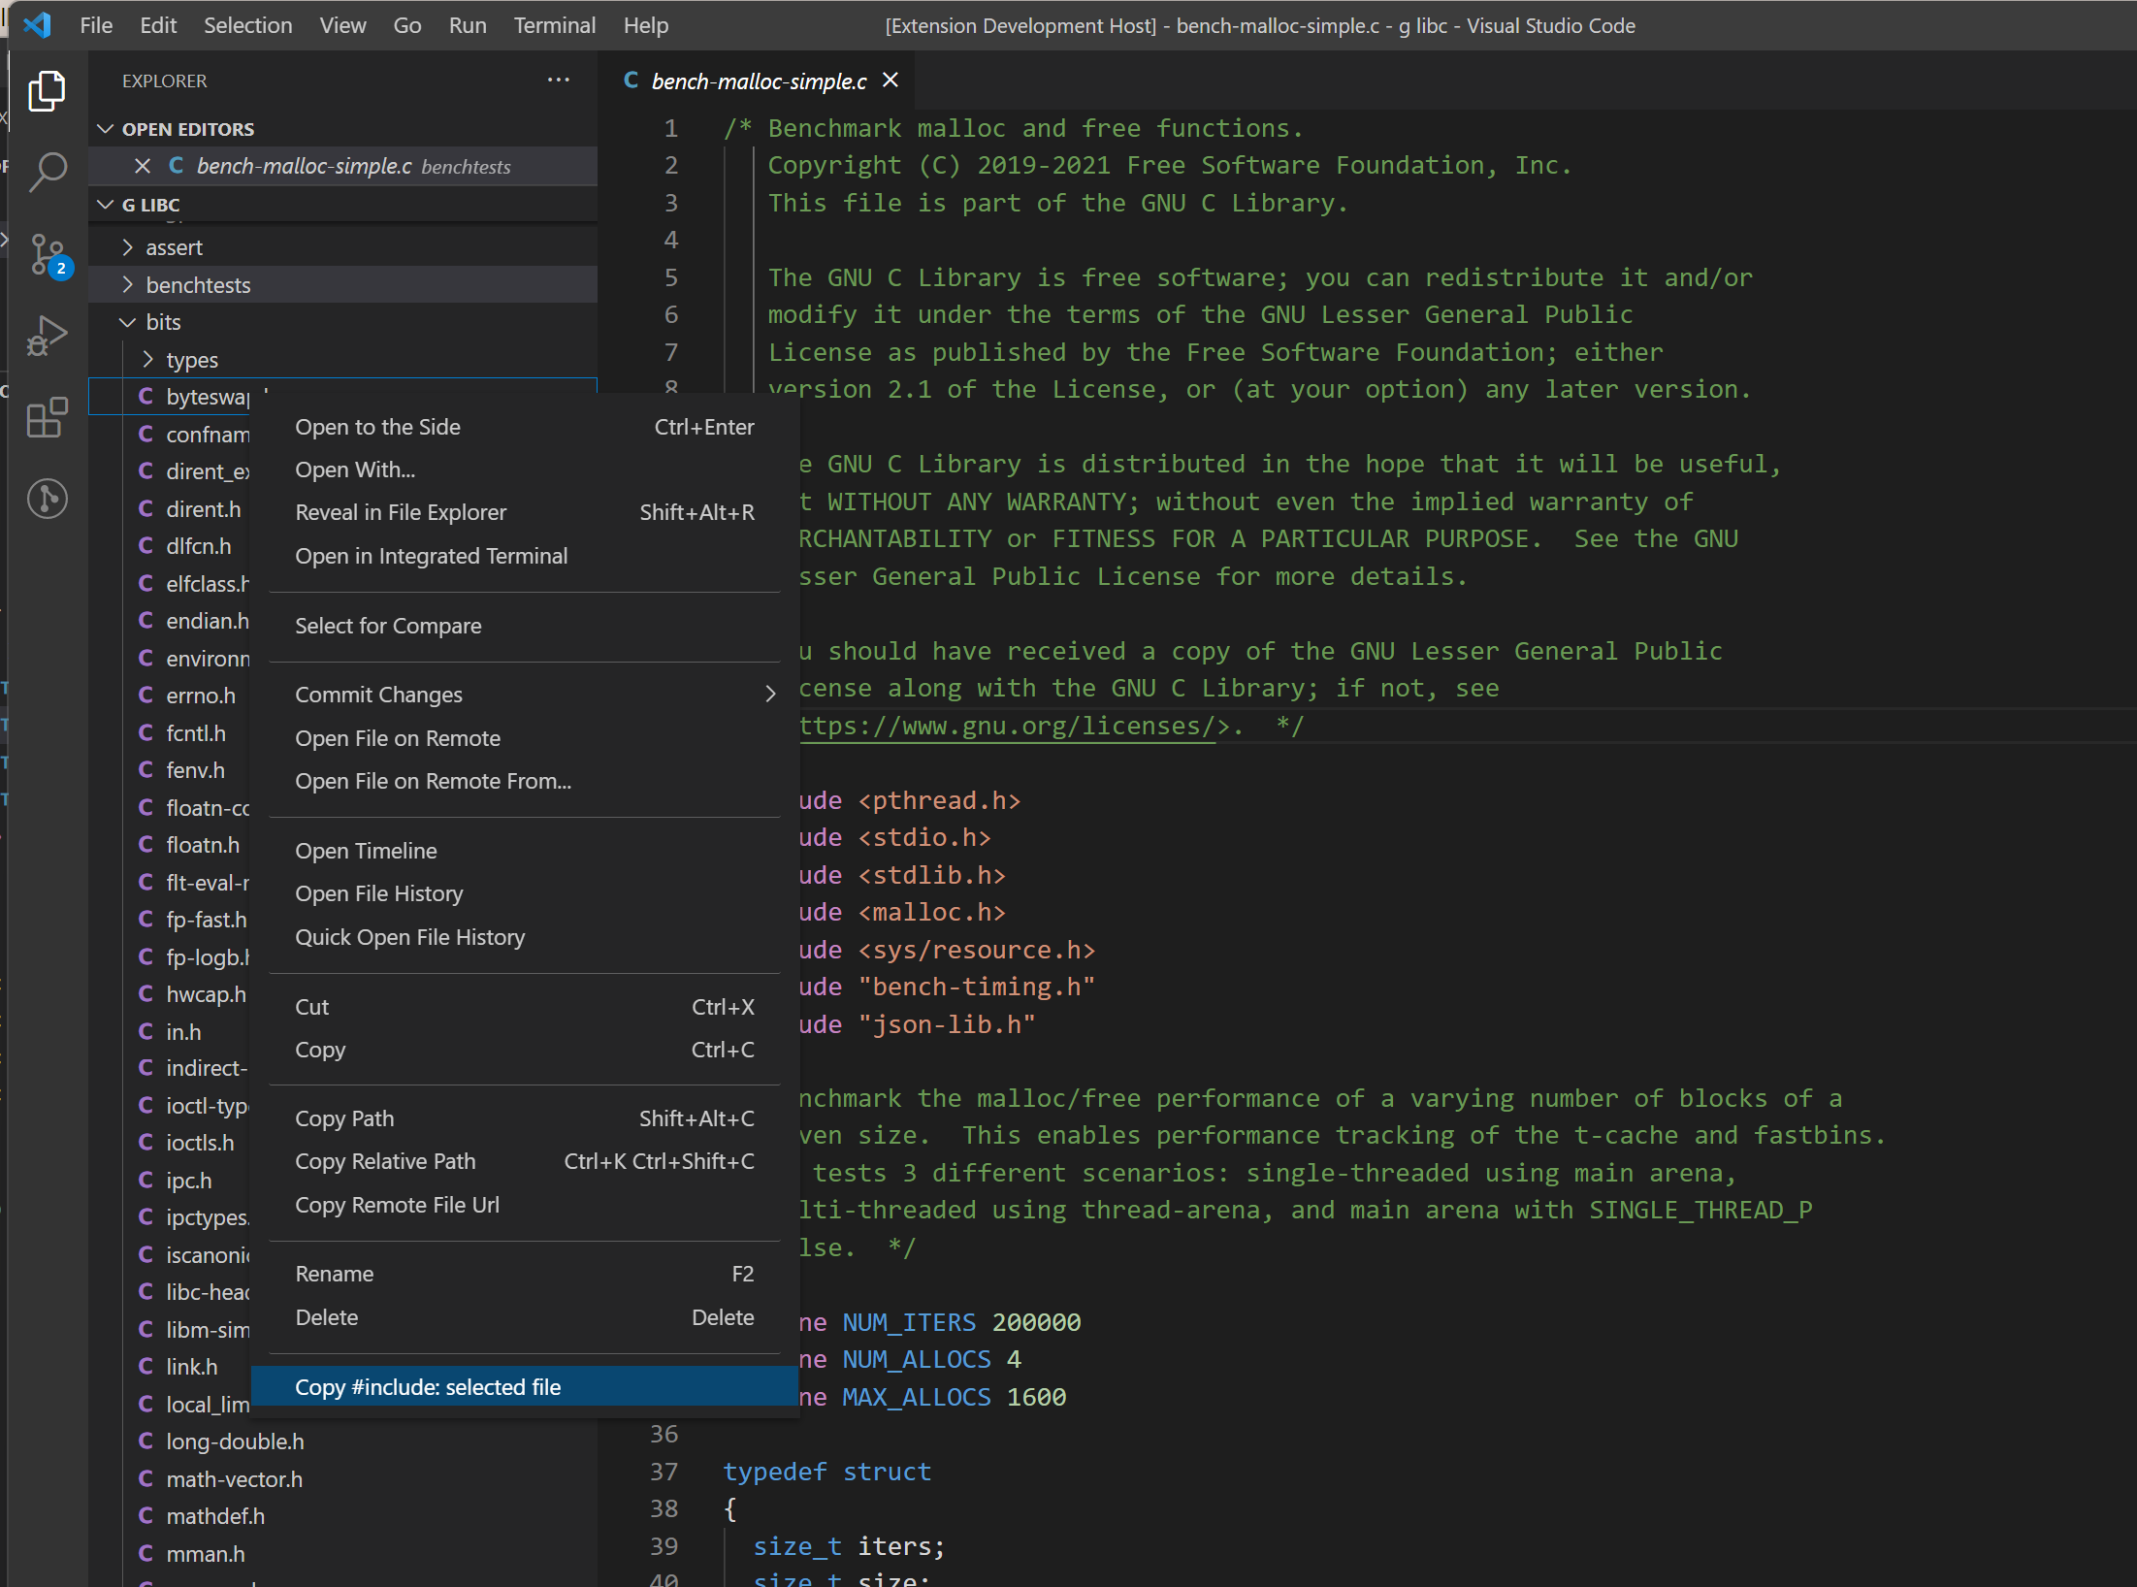Select Copy Relative Path menu entry
The width and height of the screenshot is (2137, 1587).
pos(385,1161)
